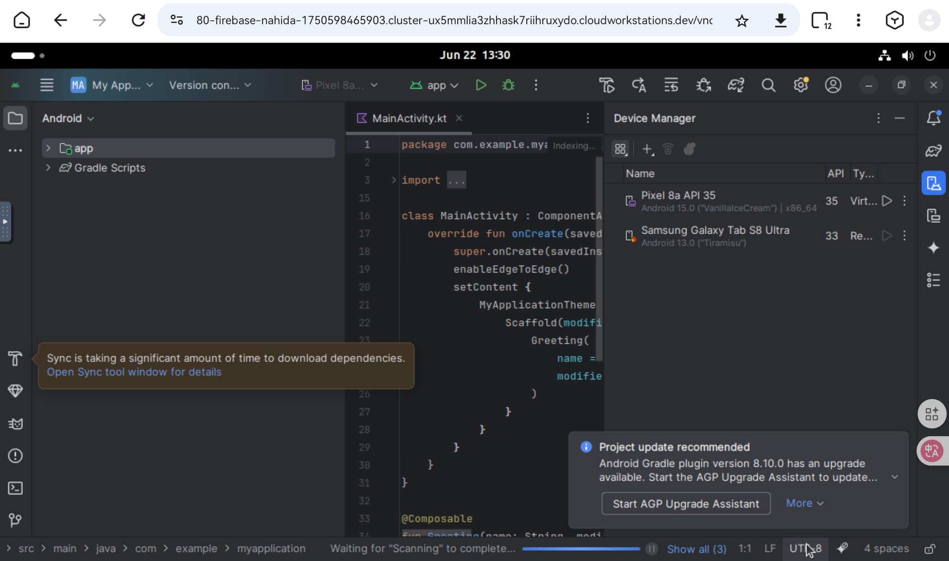The image size is (949, 561).
Task: Start the Pixel 8a API 35 emulator
Action: click(887, 201)
